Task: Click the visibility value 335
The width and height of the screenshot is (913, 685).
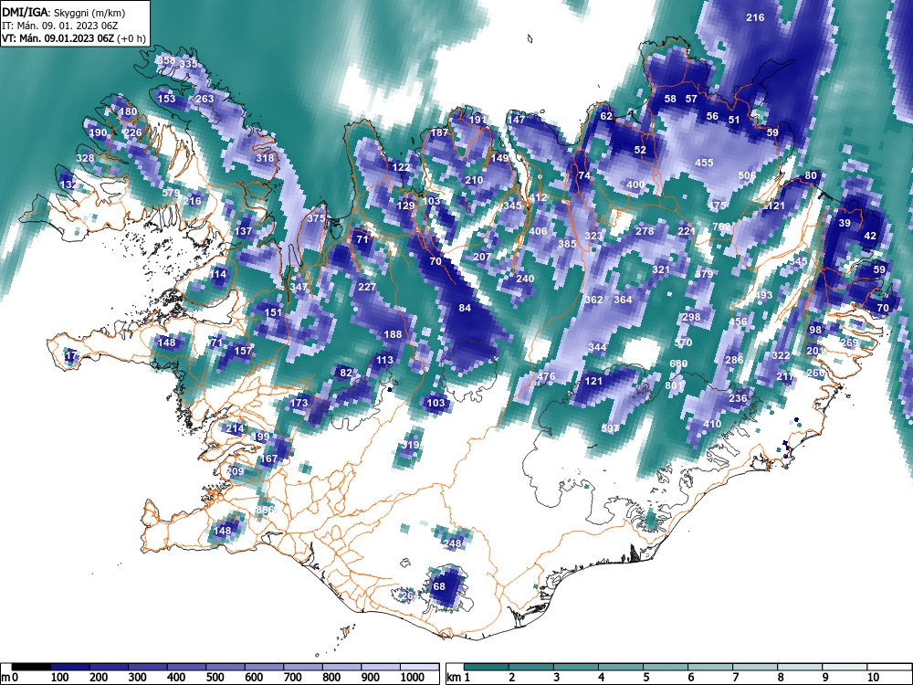Action: pos(189,64)
